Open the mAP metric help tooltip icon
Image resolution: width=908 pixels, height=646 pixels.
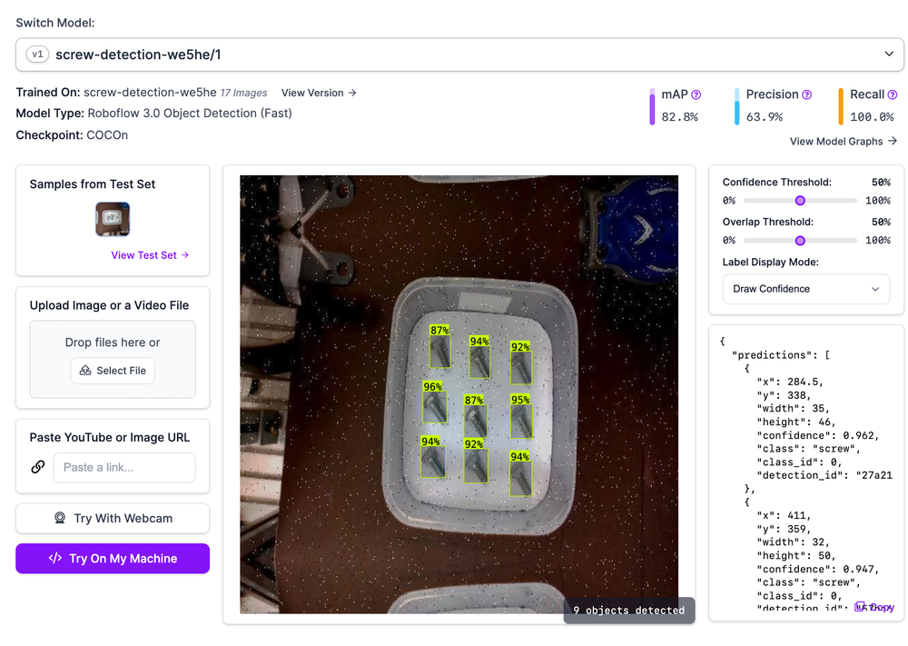[695, 94]
